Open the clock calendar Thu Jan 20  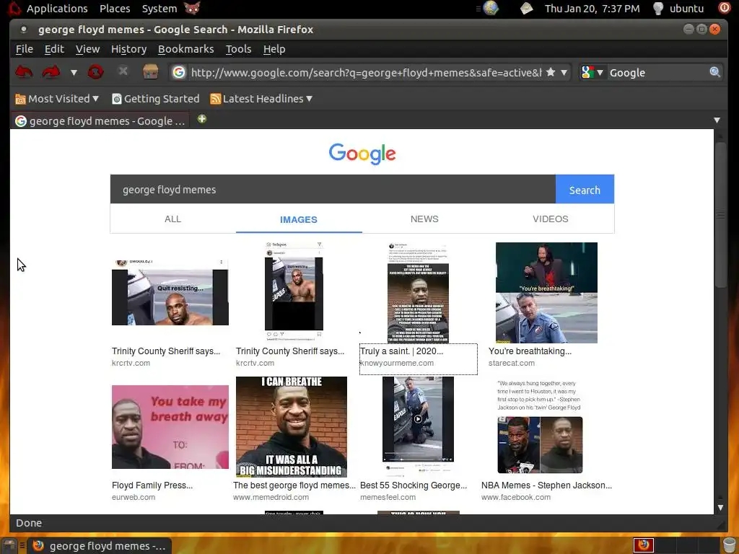[x=592, y=9]
